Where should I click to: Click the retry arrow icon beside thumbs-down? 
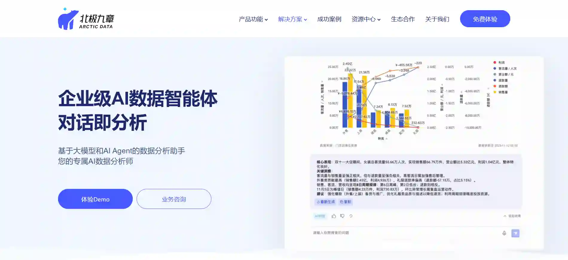[x=351, y=216]
